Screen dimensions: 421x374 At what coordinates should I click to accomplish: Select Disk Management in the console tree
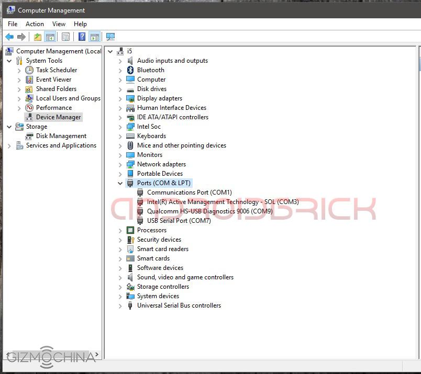point(61,136)
